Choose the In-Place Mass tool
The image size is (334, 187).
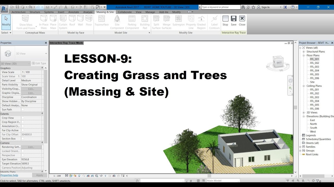click(44, 22)
